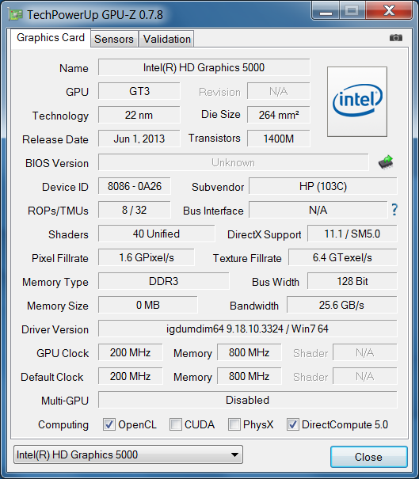
Task: Click the camera screenshot icon
Action: coord(396,37)
